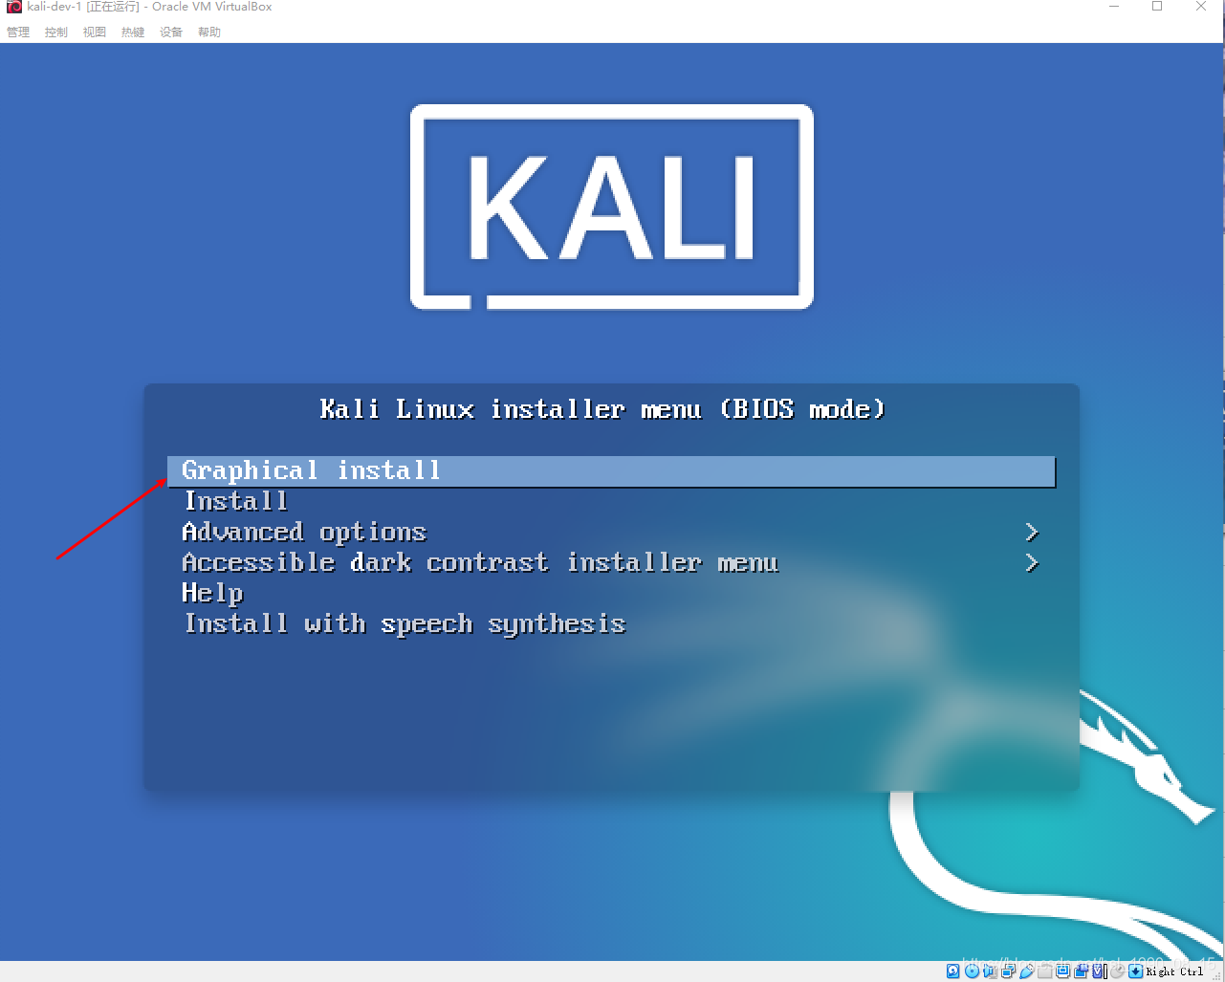Click the network adapters status icon
The width and height of the screenshot is (1225, 982).
(1008, 971)
